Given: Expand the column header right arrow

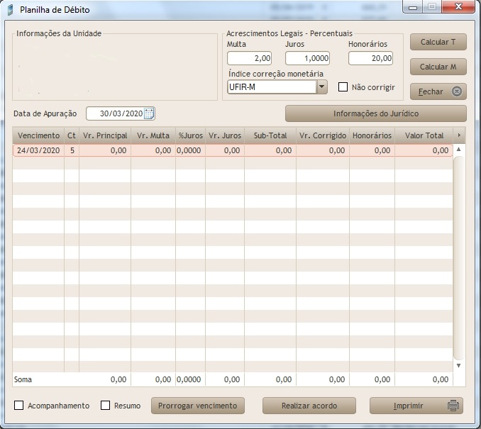Looking at the screenshot, I should click(459, 135).
